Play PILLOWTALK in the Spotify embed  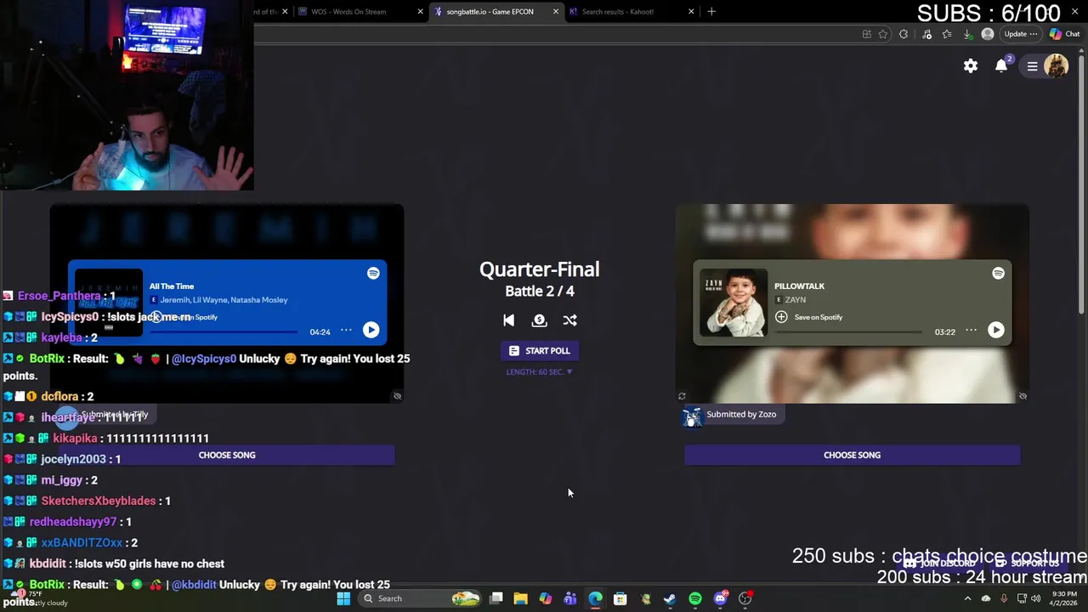click(x=995, y=330)
